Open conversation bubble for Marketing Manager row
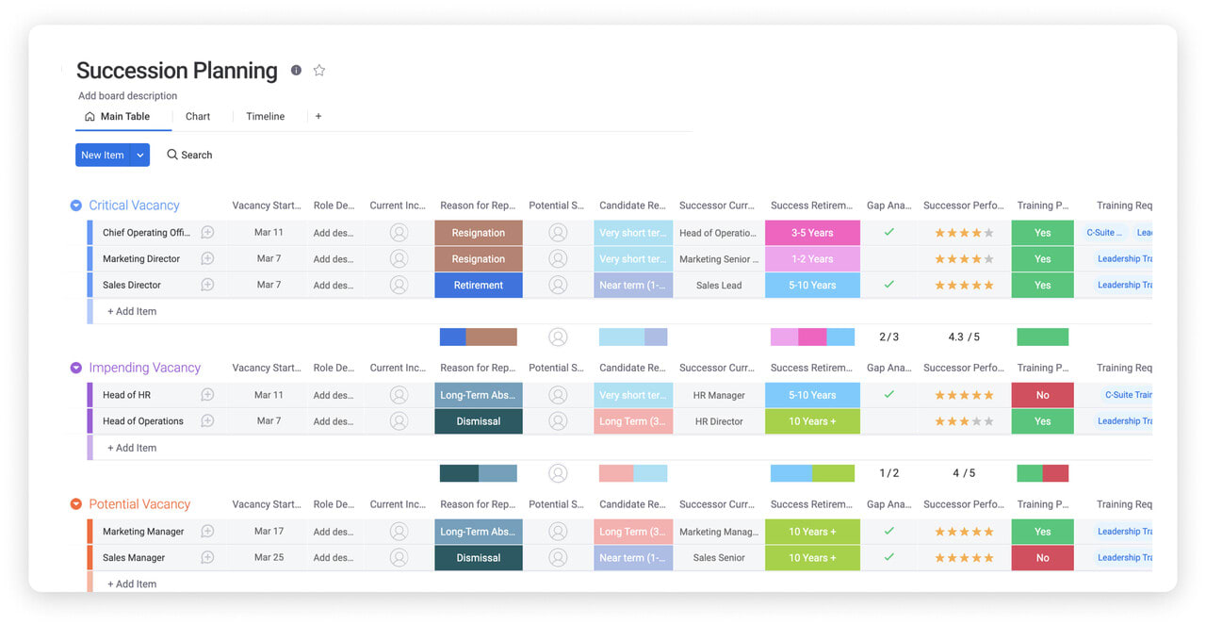 click(207, 532)
